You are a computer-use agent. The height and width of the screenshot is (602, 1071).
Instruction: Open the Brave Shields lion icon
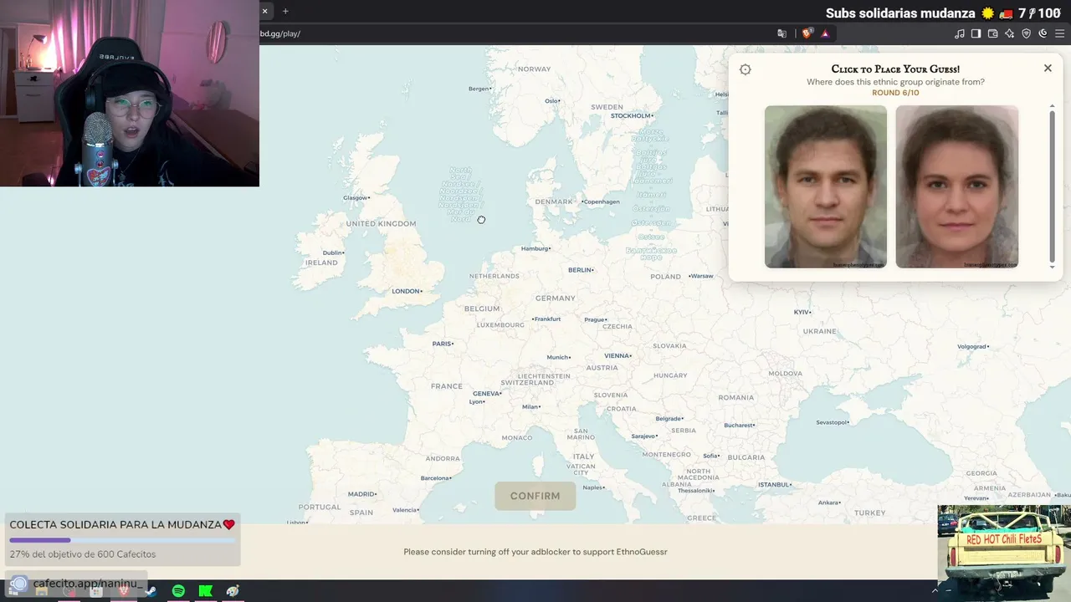click(x=807, y=33)
